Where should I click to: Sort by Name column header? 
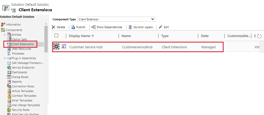pos(126,36)
